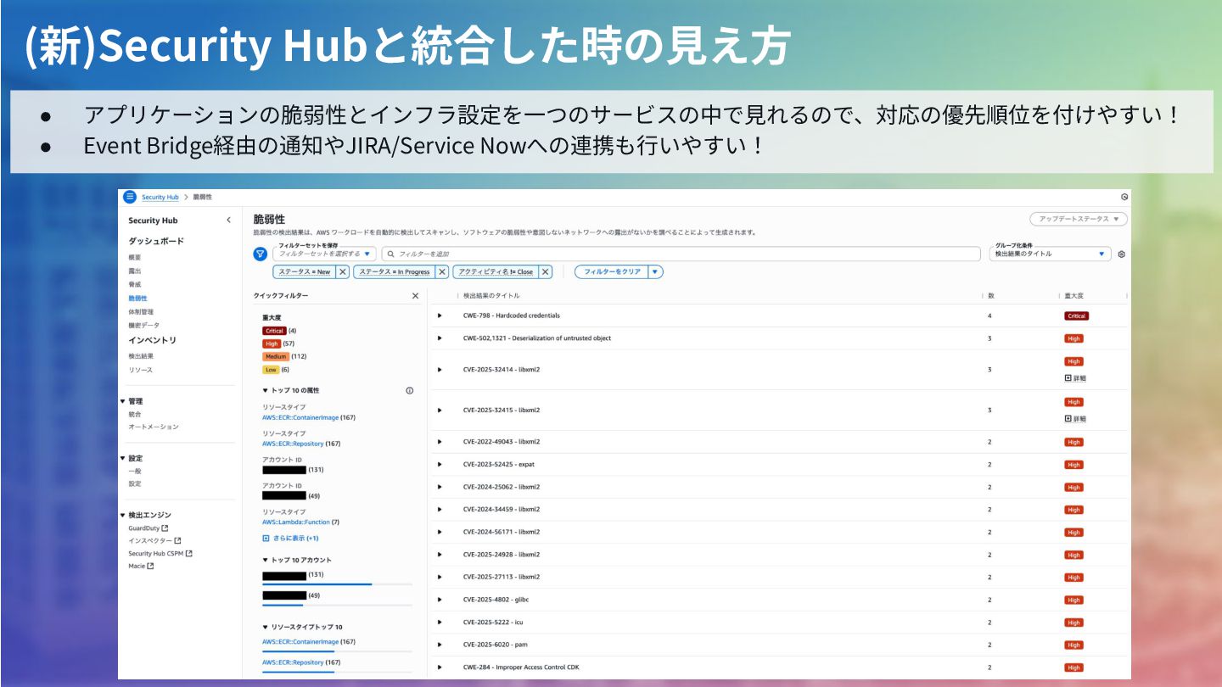1222x687 pixels.
Task: Open the arrow beside フィルターをクリア
Action: coord(655,272)
